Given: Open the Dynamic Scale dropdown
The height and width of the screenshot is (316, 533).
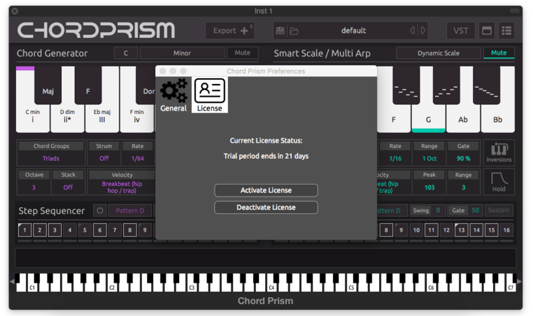Looking at the screenshot, I should coord(438,53).
